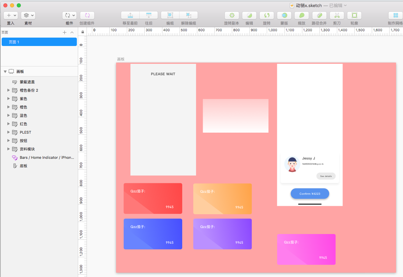Collapse the pages list with the chevron

tap(72, 33)
